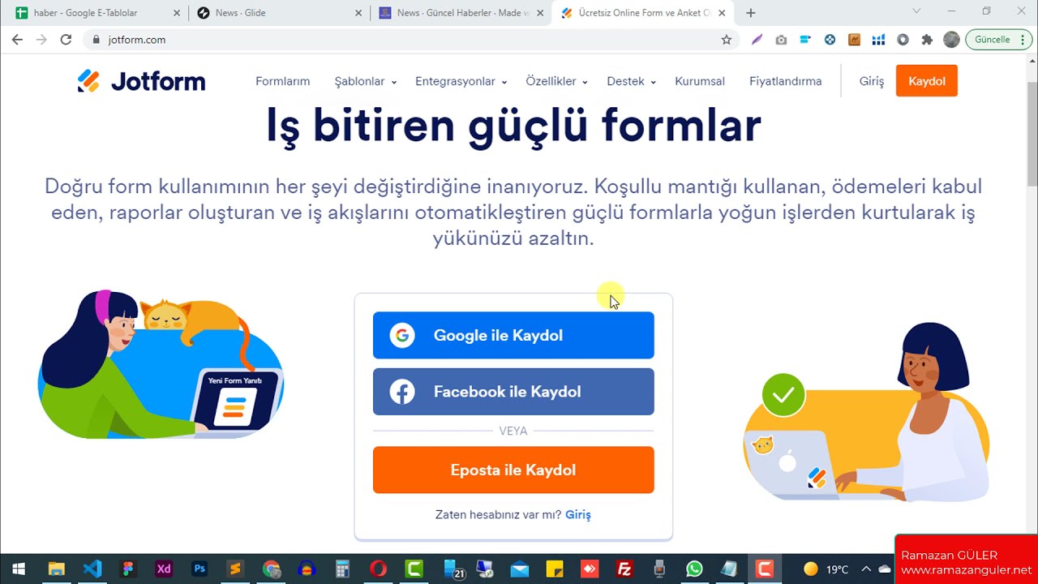
Task: Click the Giriş link in header
Action: click(872, 81)
